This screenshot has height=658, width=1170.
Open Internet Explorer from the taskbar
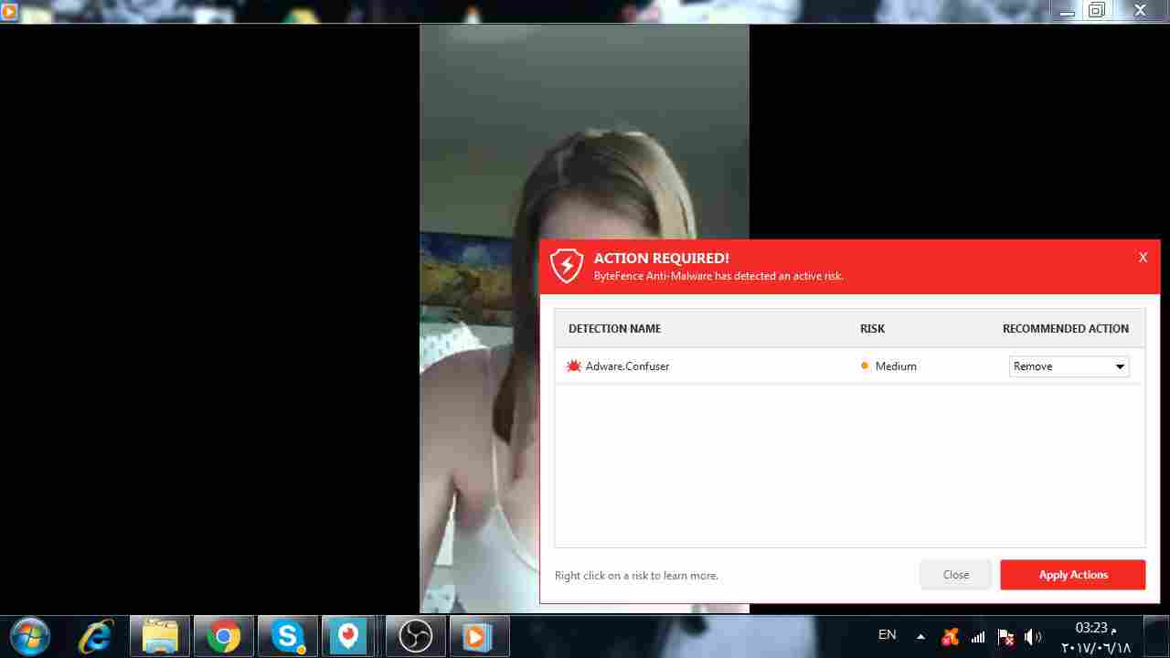[x=95, y=636]
